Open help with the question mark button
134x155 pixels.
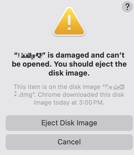127,7
